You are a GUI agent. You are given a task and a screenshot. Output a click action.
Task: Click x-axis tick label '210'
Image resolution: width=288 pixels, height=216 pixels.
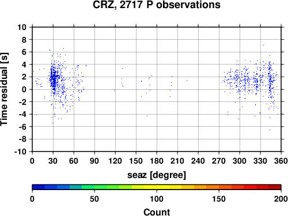(x=177, y=161)
